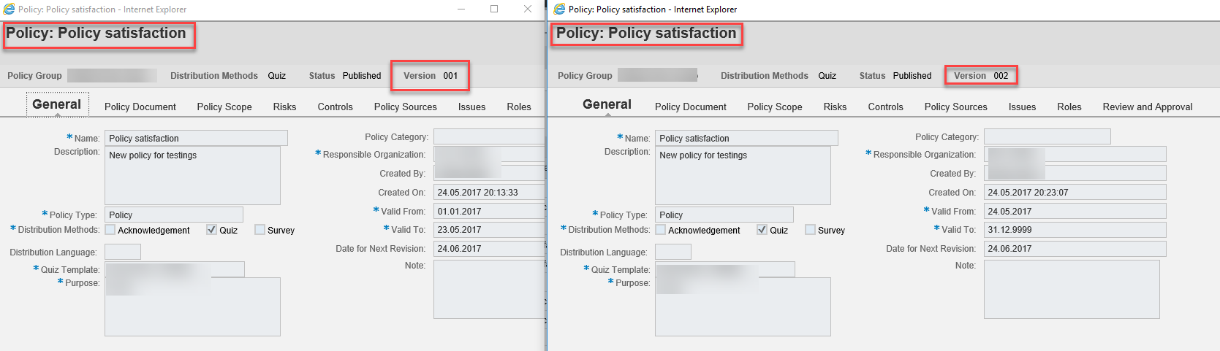Uncheck Quiz checkbox in version 002 window
1220x351 pixels.
(762, 230)
